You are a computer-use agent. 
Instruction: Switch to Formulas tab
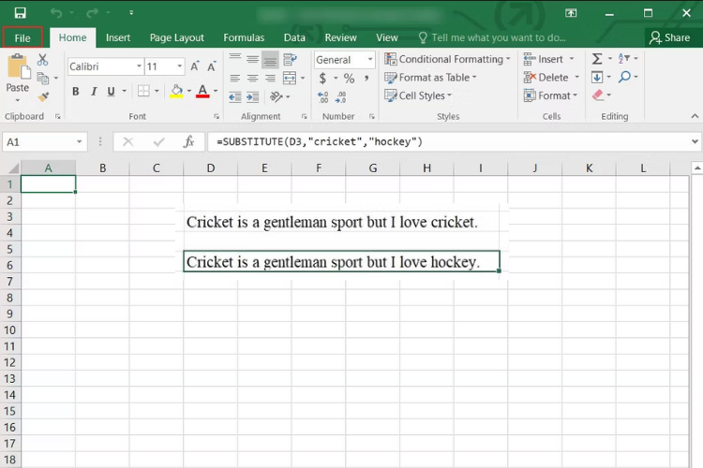pos(244,37)
